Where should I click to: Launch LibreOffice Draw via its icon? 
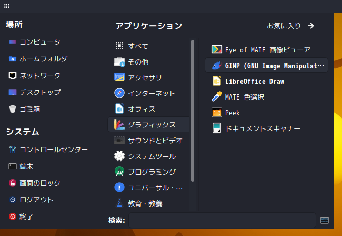pos(217,81)
